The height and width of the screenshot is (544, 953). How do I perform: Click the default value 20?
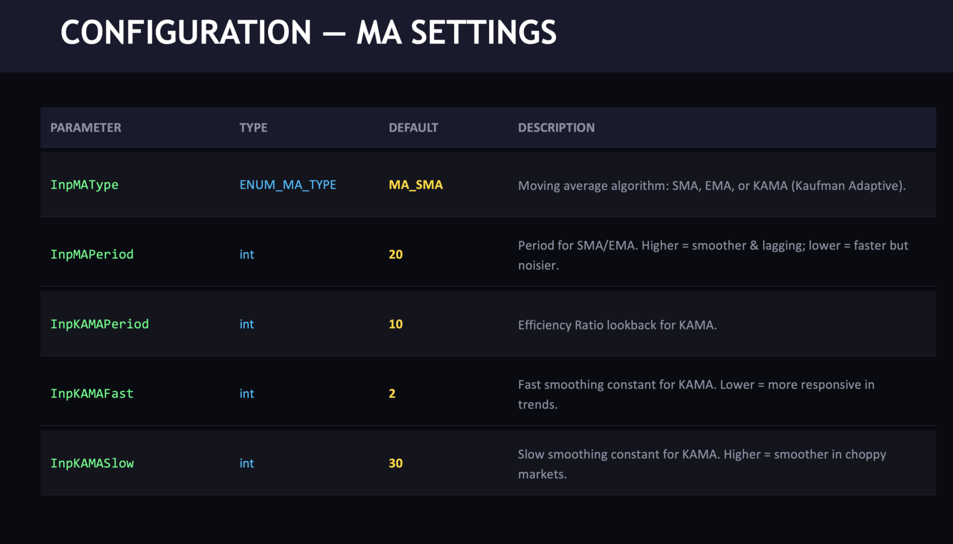(396, 254)
